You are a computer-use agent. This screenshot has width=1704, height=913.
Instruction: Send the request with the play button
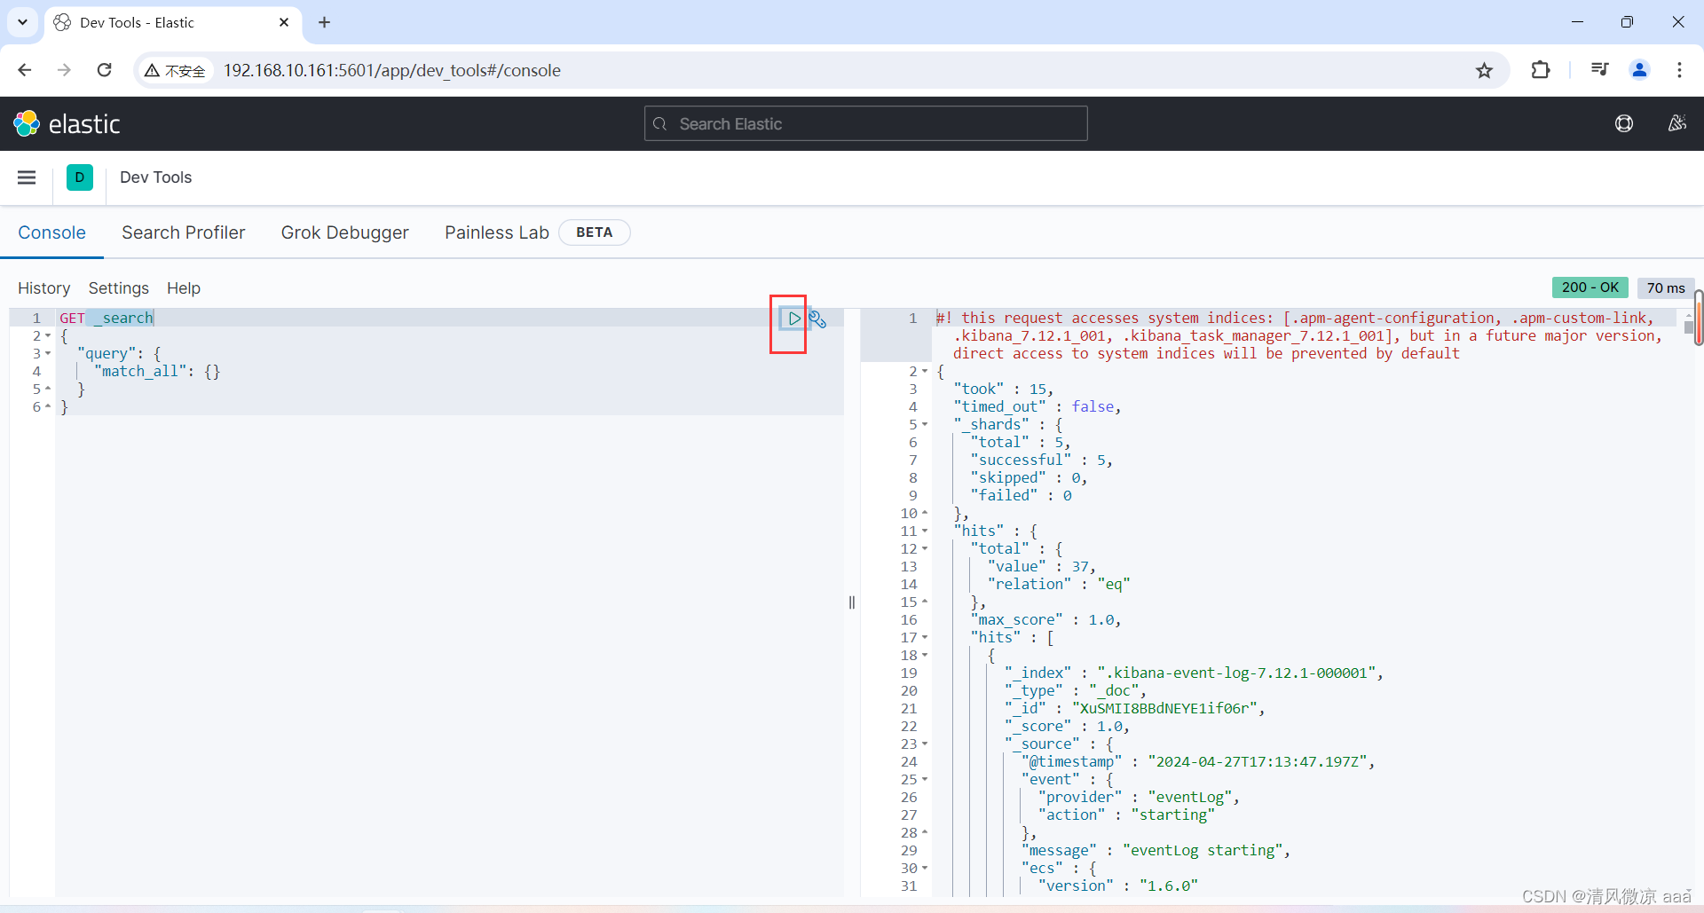coord(793,319)
